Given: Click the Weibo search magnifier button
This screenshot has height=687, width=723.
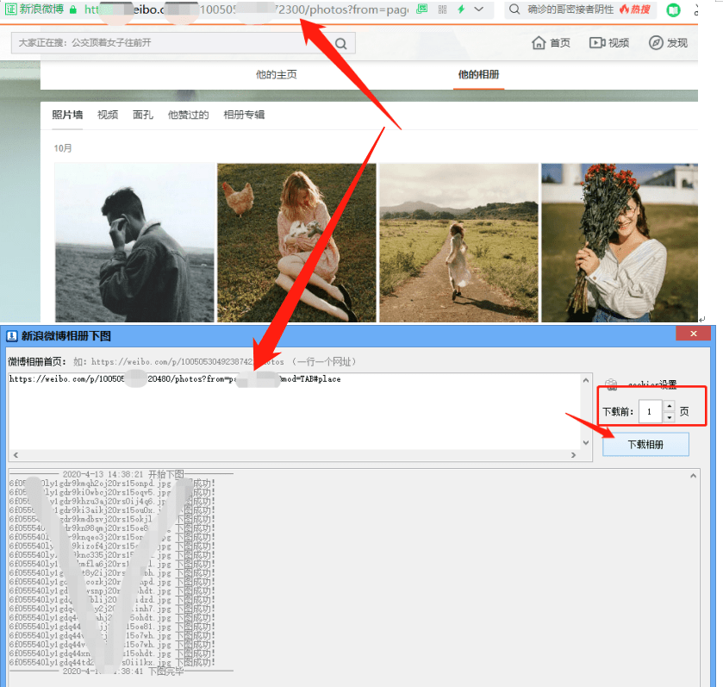Looking at the screenshot, I should pyautogui.click(x=341, y=43).
